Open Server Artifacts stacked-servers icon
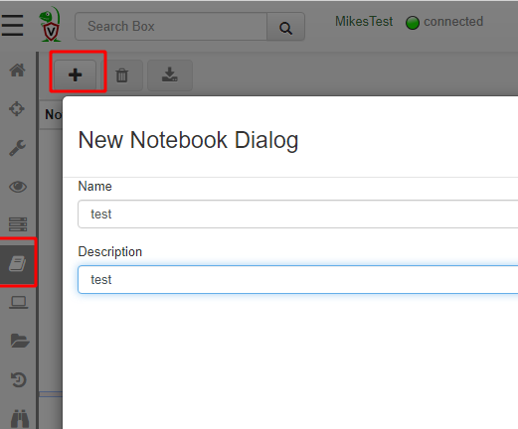The image size is (518, 429). (x=18, y=224)
